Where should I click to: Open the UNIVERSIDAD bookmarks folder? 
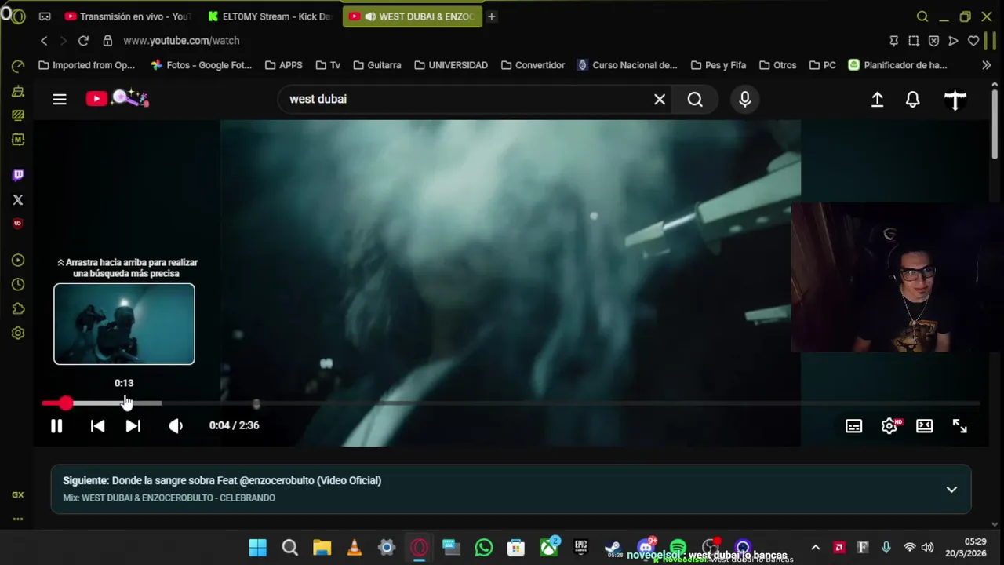pyautogui.click(x=451, y=65)
